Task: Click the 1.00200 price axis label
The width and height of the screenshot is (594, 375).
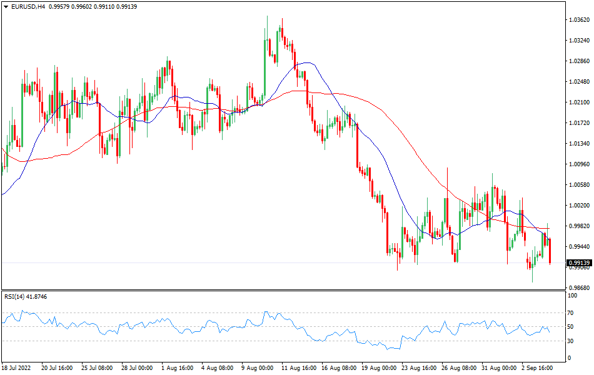Action: 579,206
